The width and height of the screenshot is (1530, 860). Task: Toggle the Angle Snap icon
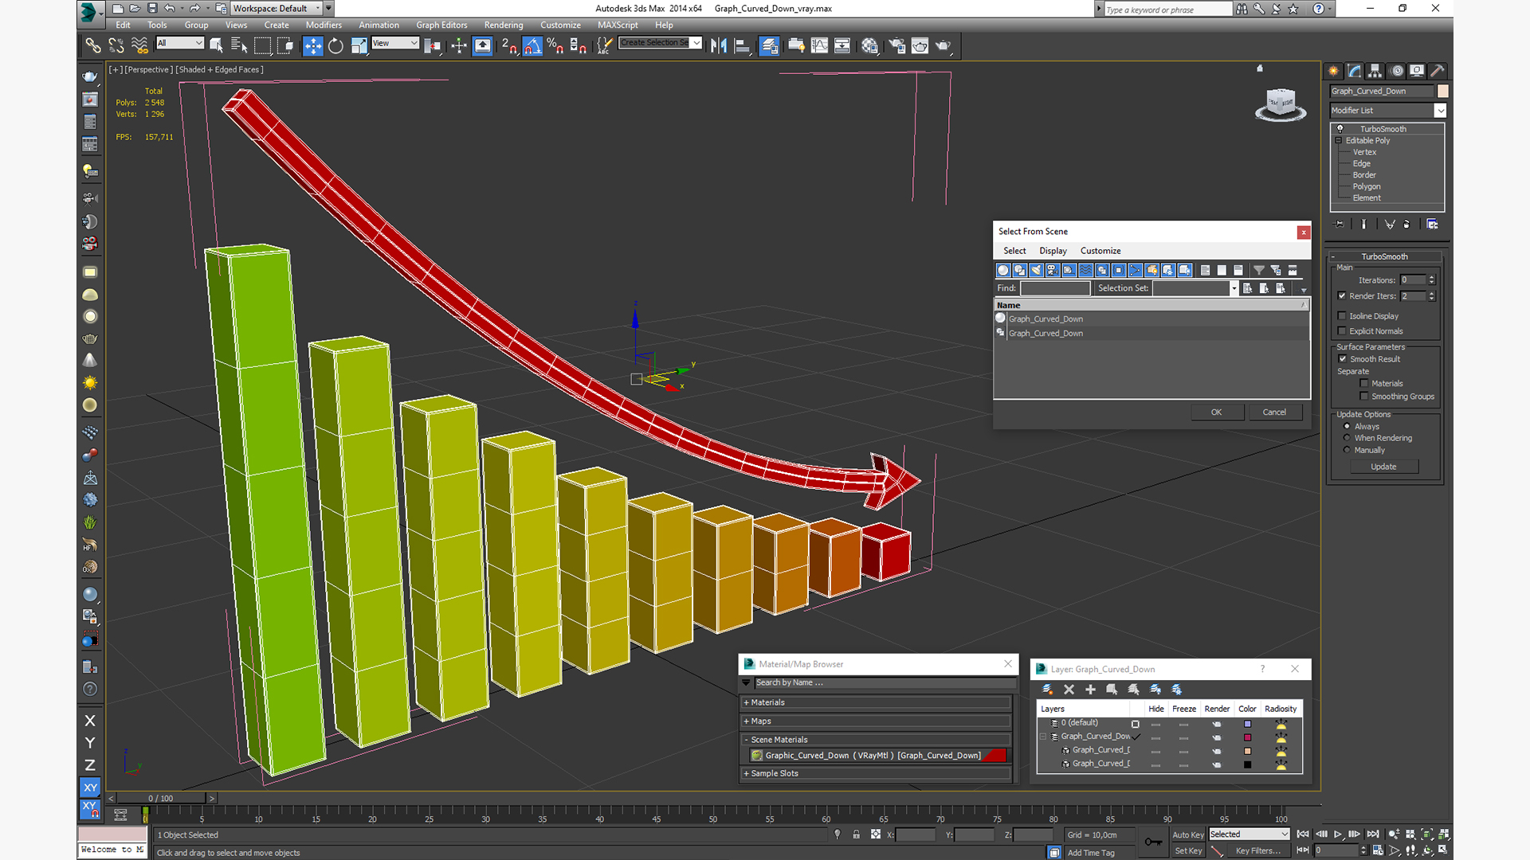[x=532, y=46]
